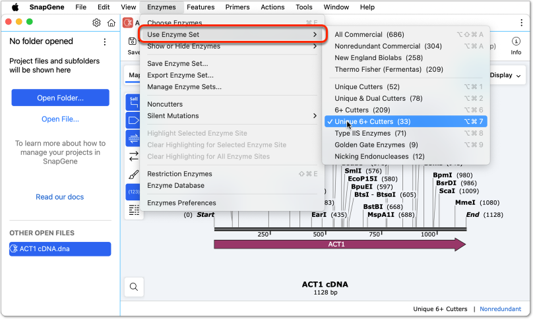Switch to the Map tab
This screenshot has width=533, height=319.
tap(134, 75)
